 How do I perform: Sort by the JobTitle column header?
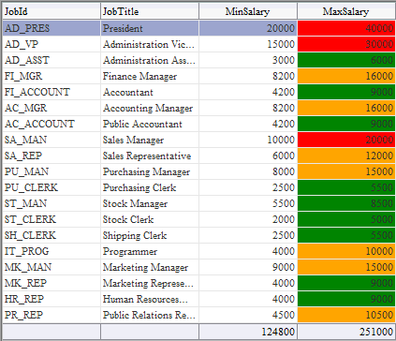pyautogui.click(x=150, y=11)
